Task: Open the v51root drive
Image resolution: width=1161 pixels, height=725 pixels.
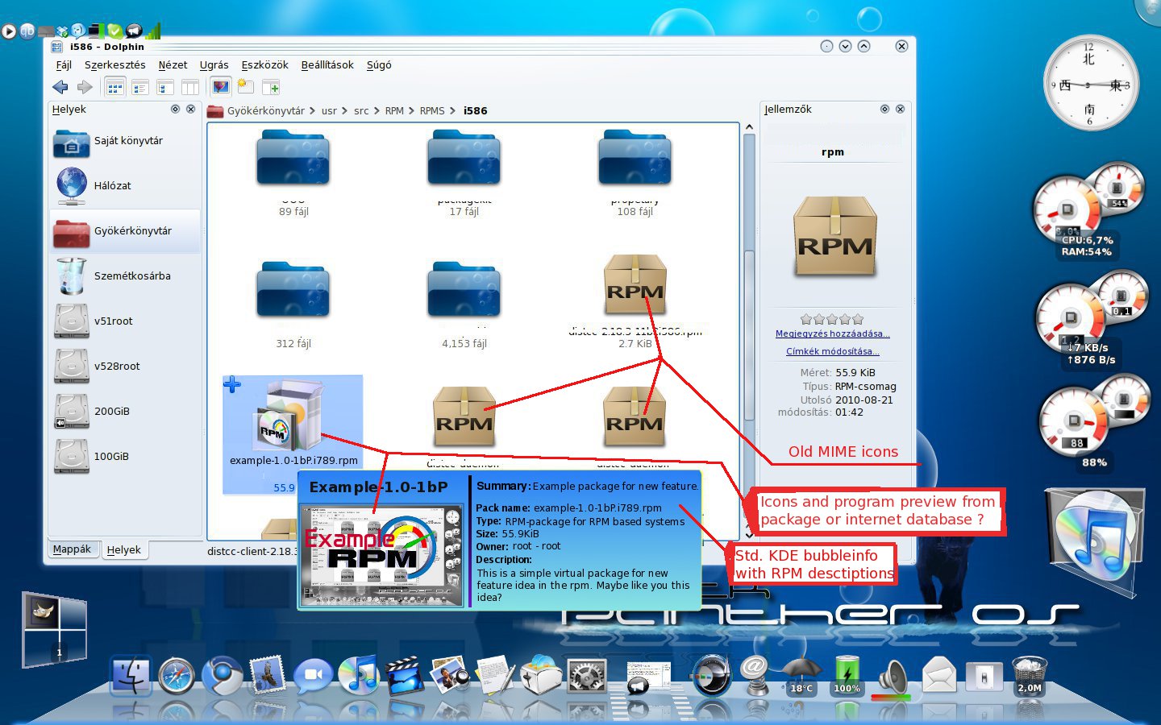Action: pyautogui.click(x=125, y=321)
